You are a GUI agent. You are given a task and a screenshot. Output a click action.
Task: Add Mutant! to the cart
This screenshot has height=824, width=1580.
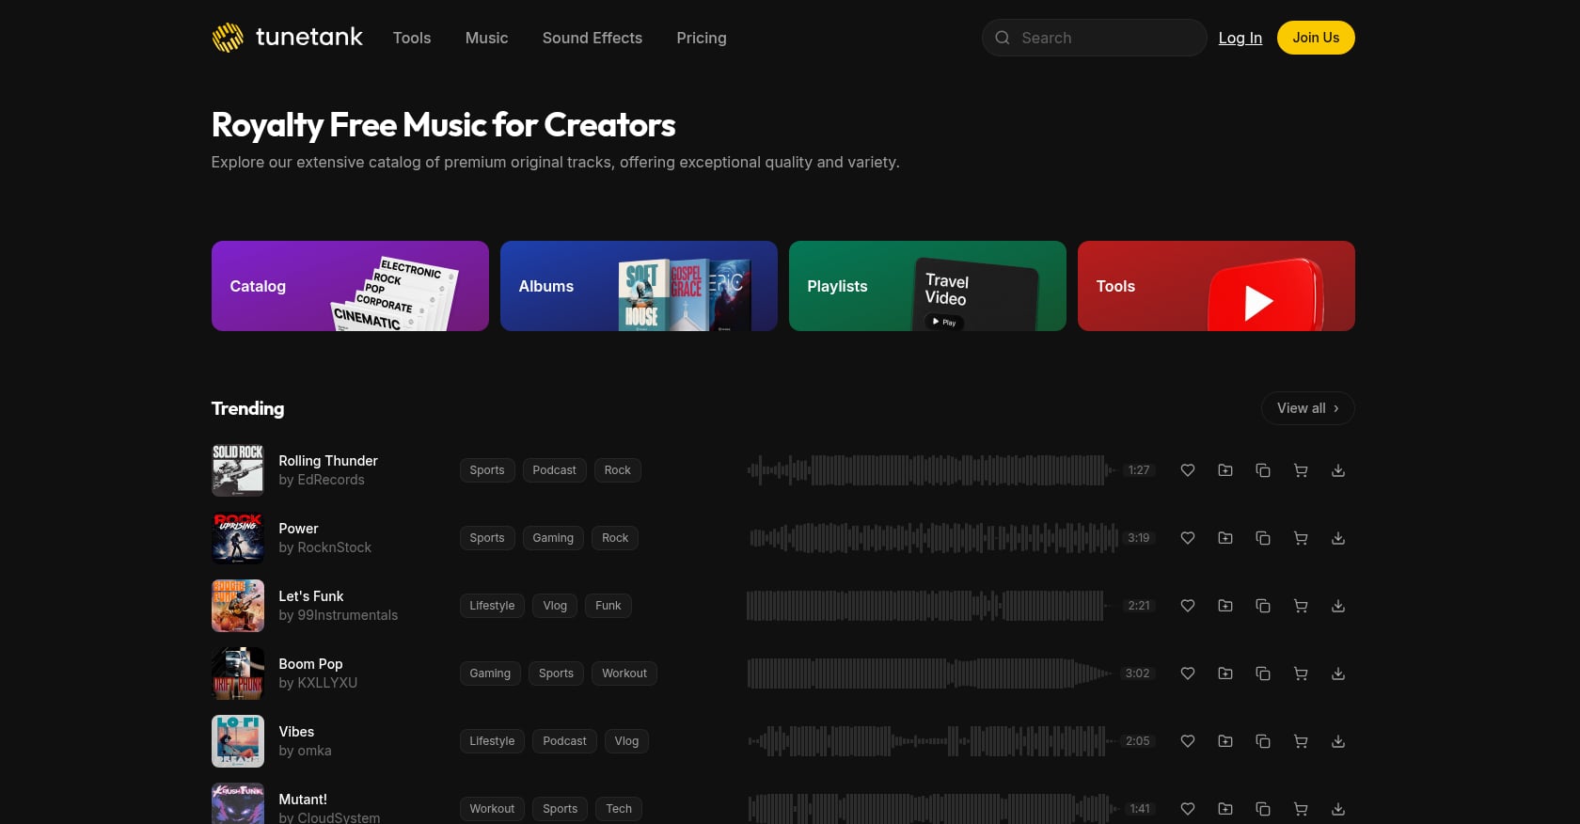point(1301,809)
